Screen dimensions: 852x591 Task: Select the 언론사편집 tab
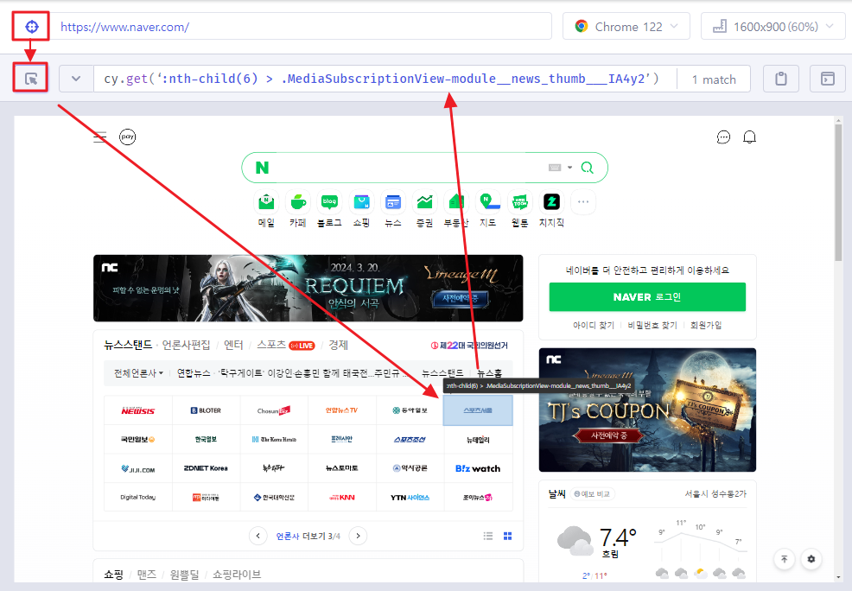(x=186, y=345)
